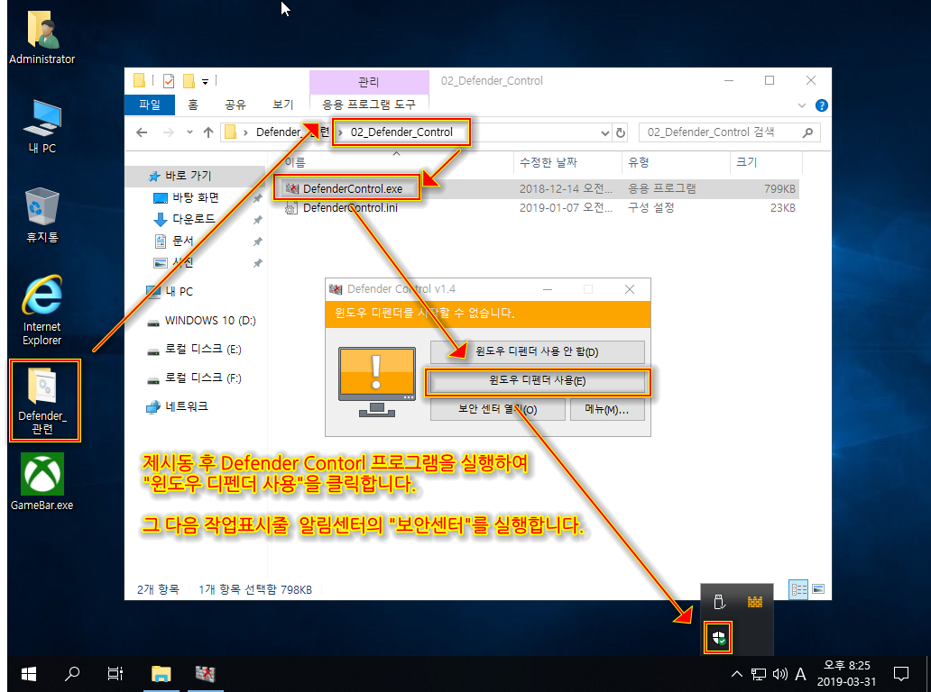
Task: Click the new folder quick access icon
Action: tap(189, 81)
